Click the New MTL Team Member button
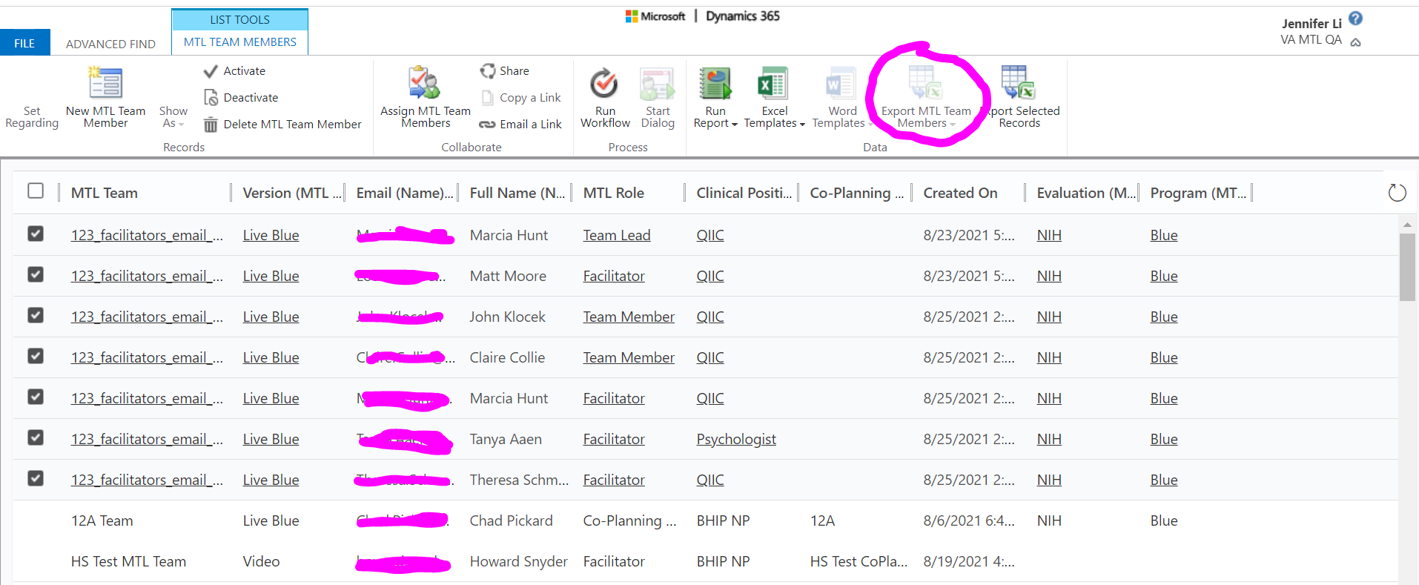Screen dimensions: 1419x585 [105, 97]
